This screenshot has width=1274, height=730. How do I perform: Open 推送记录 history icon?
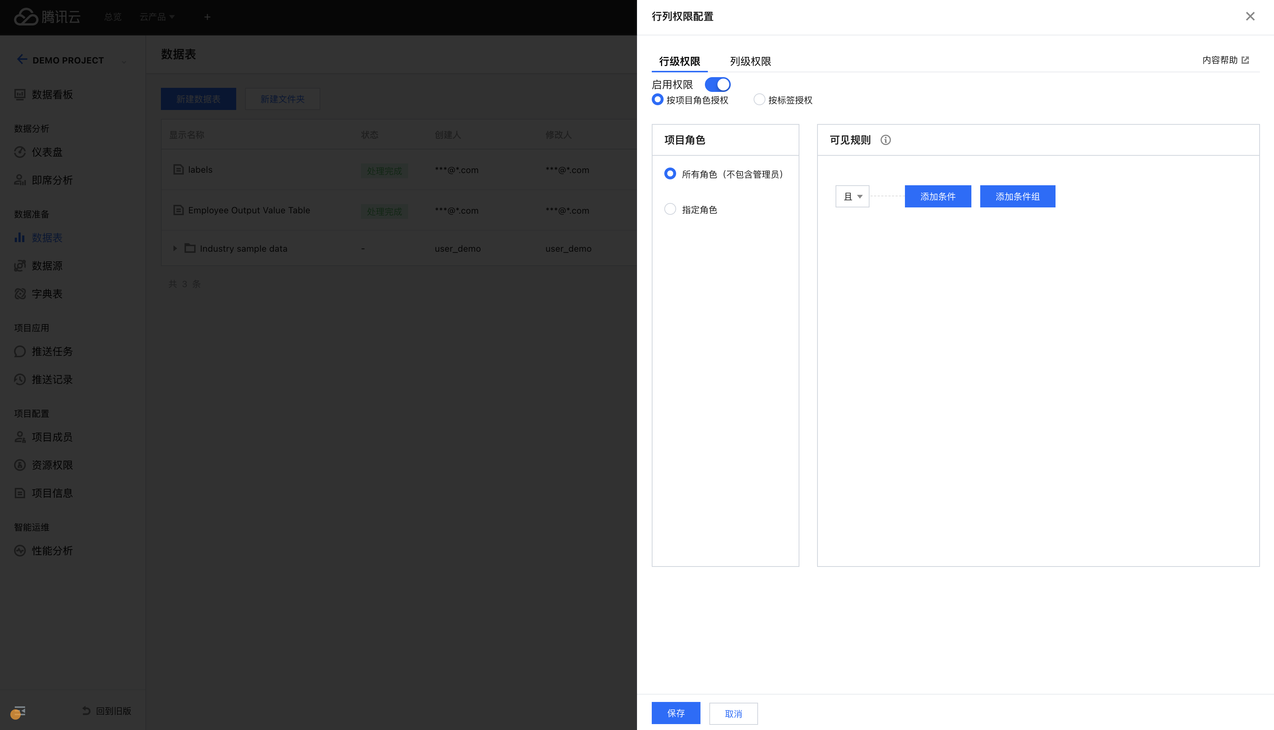[x=20, y=379]
